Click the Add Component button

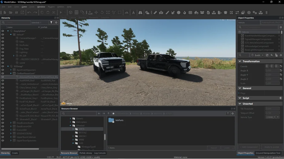point(249,147)
